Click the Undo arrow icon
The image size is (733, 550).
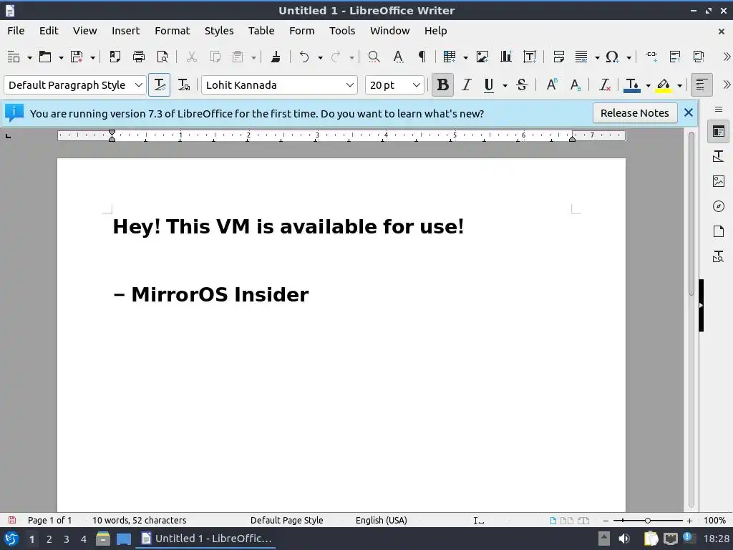tap(304, 57)
